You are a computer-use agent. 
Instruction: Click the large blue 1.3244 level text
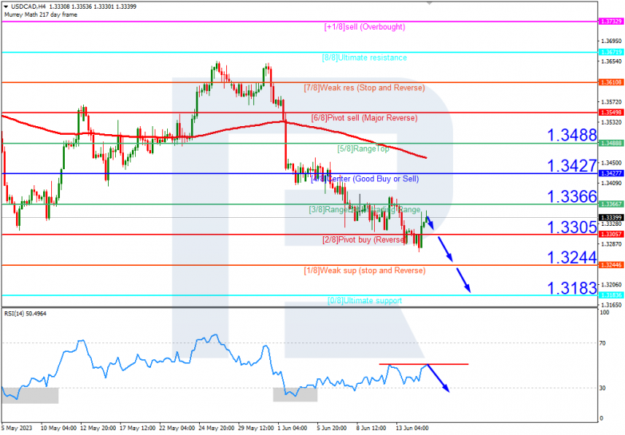(x=572, y=258)
